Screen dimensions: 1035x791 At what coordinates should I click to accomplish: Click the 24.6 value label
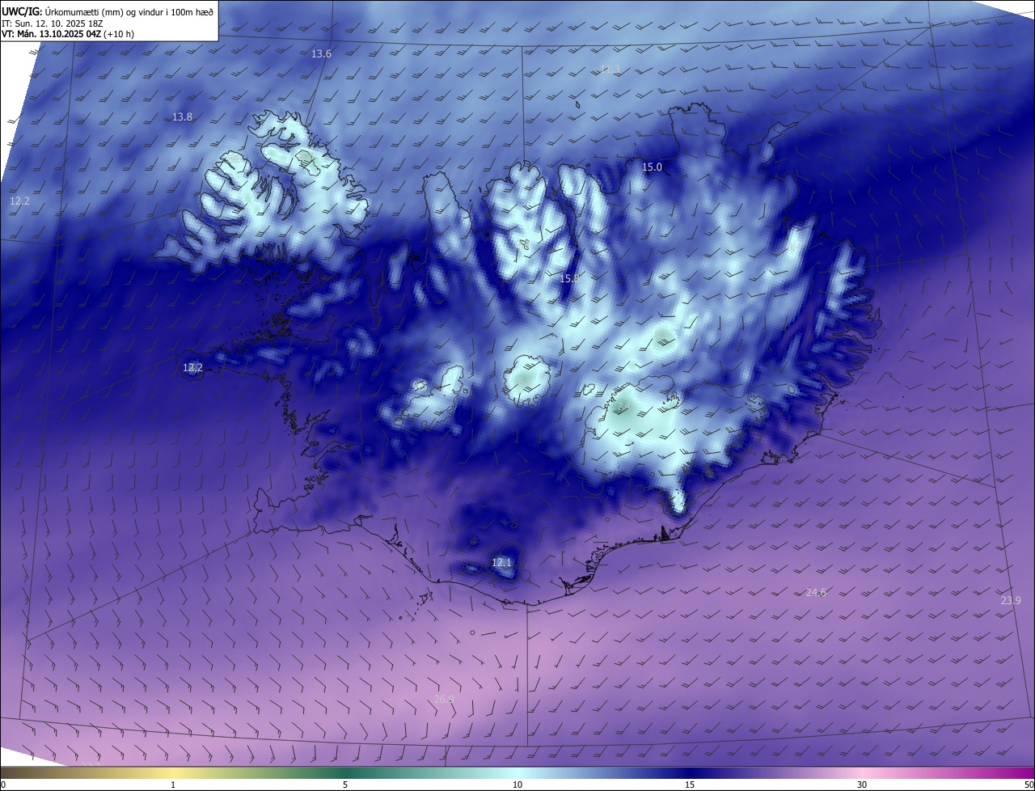(x=816, y=592)
